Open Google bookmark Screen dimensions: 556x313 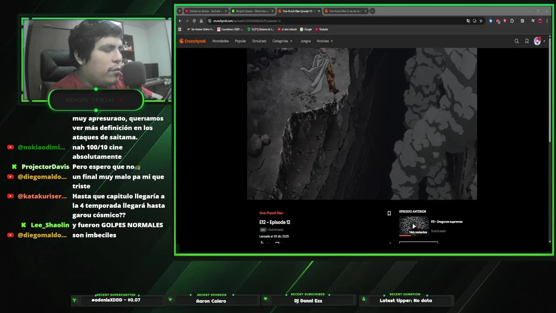pos(306,30)
